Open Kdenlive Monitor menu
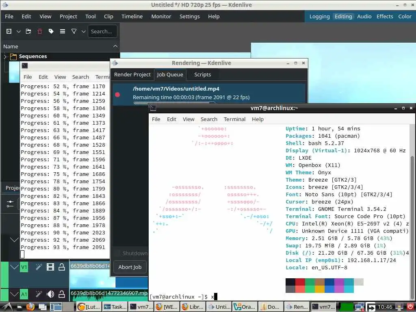This screenshot has height=312, width=416. point(161,16)
